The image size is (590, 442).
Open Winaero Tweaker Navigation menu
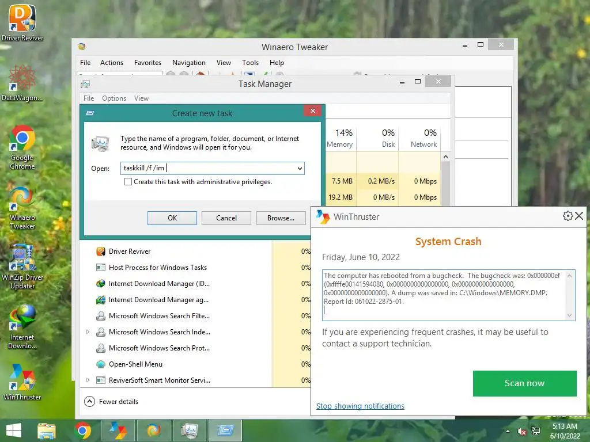tap(189, 63)
